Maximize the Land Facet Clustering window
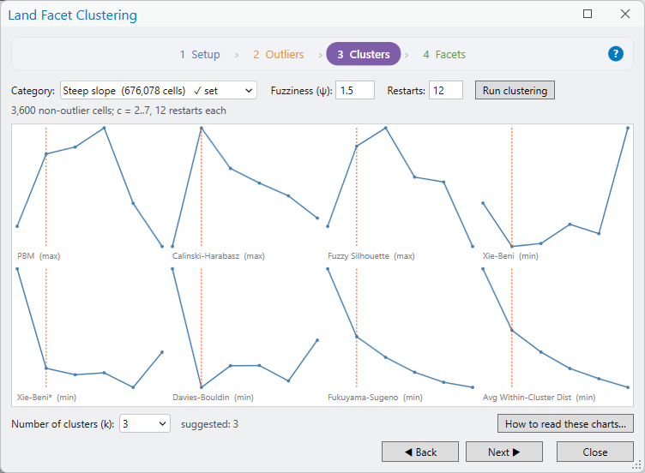 coord(588,14)
